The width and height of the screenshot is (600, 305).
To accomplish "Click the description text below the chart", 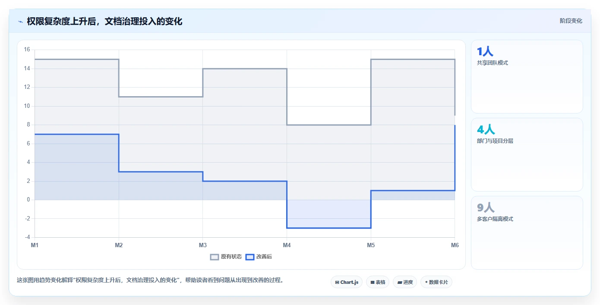I will [x=151, y=280].
